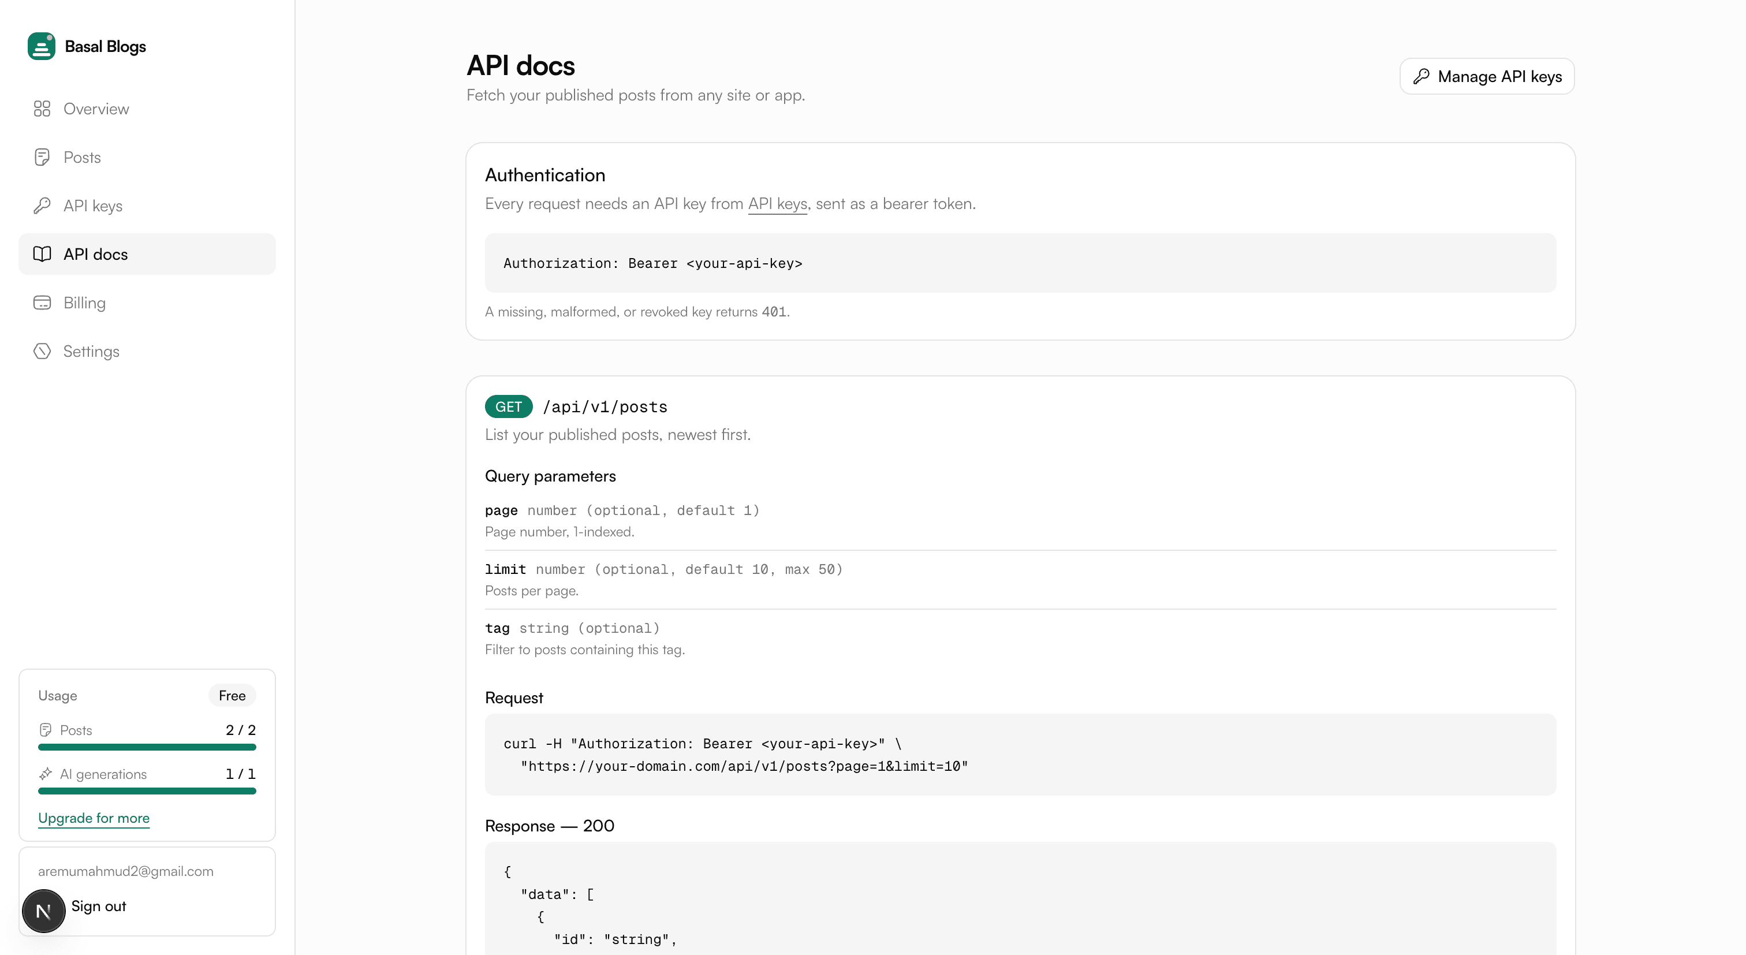Click the page parameter name
1746x955 pixels.
click(x=501, y=510)
